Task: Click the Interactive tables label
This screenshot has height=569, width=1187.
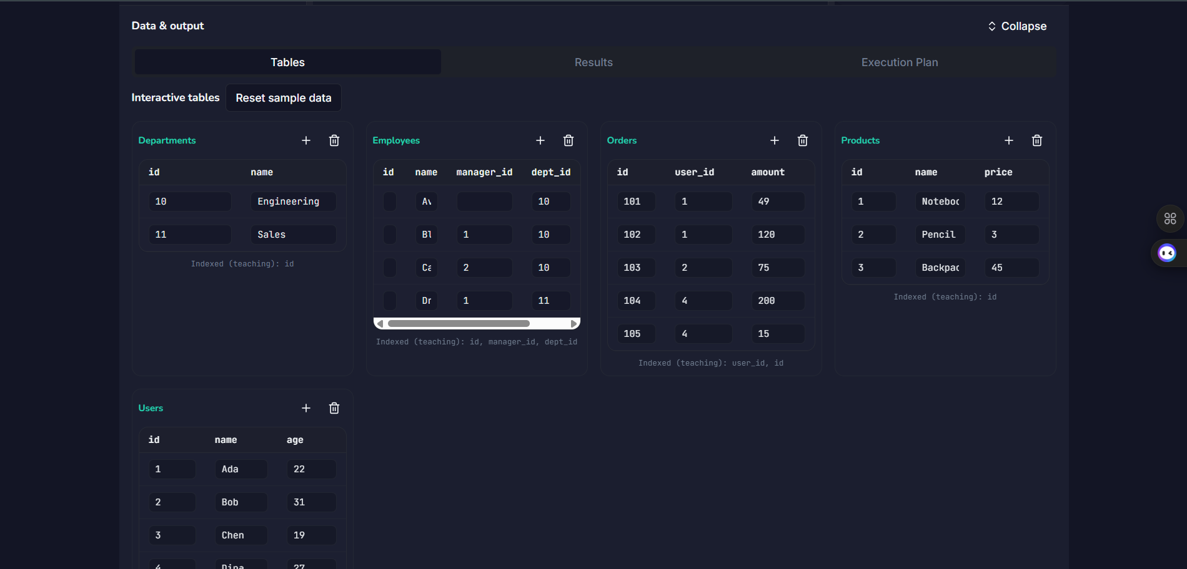Action: (176, 97)
